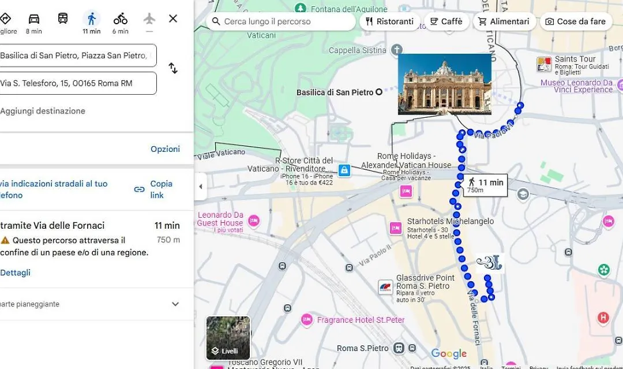The height and width of the screenshot is (369, 623).
Task: Open the Opzioni route options
Action: pyautogui.click(x=166, y=149)
